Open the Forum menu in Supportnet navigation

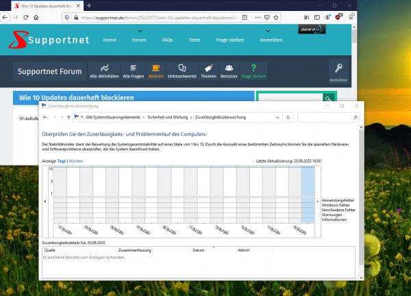pyautogui.click(x=139, y=40)
